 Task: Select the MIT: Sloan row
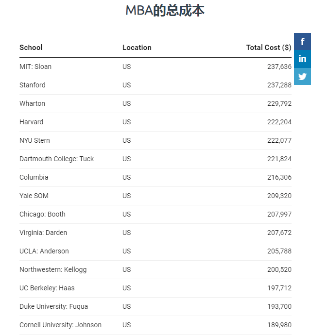tap(35, 67)
